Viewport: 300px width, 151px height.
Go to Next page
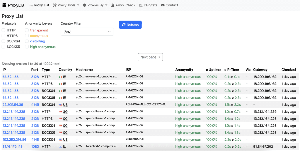point(150,57)
